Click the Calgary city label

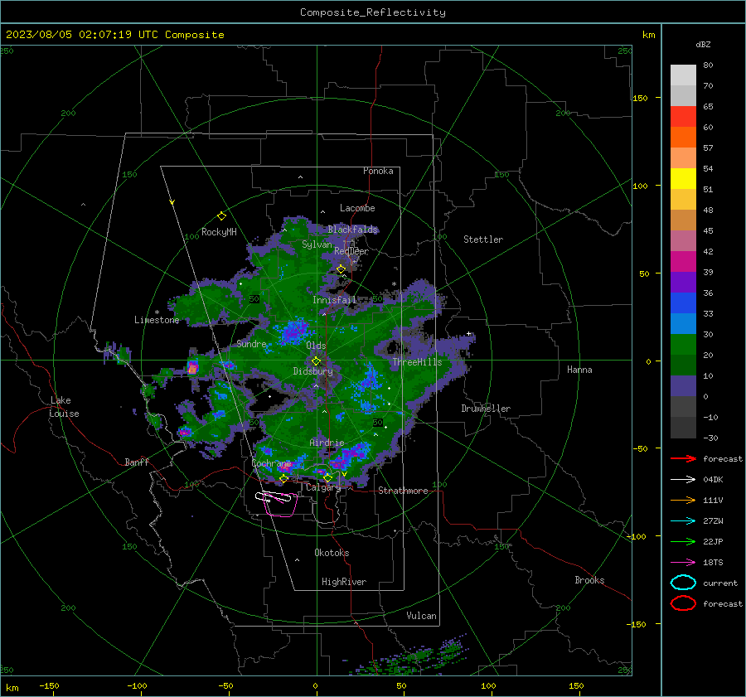[323, 487]
